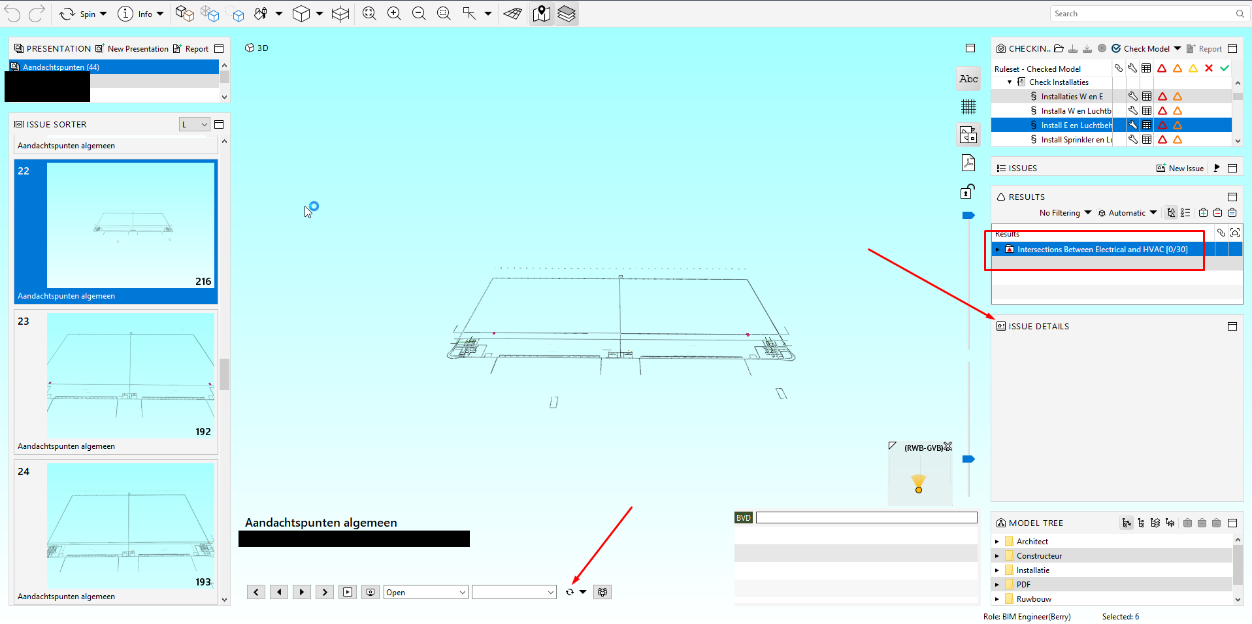Expand the Architect folder in Model Tree
1252x624 pixels.
point(997,542)
